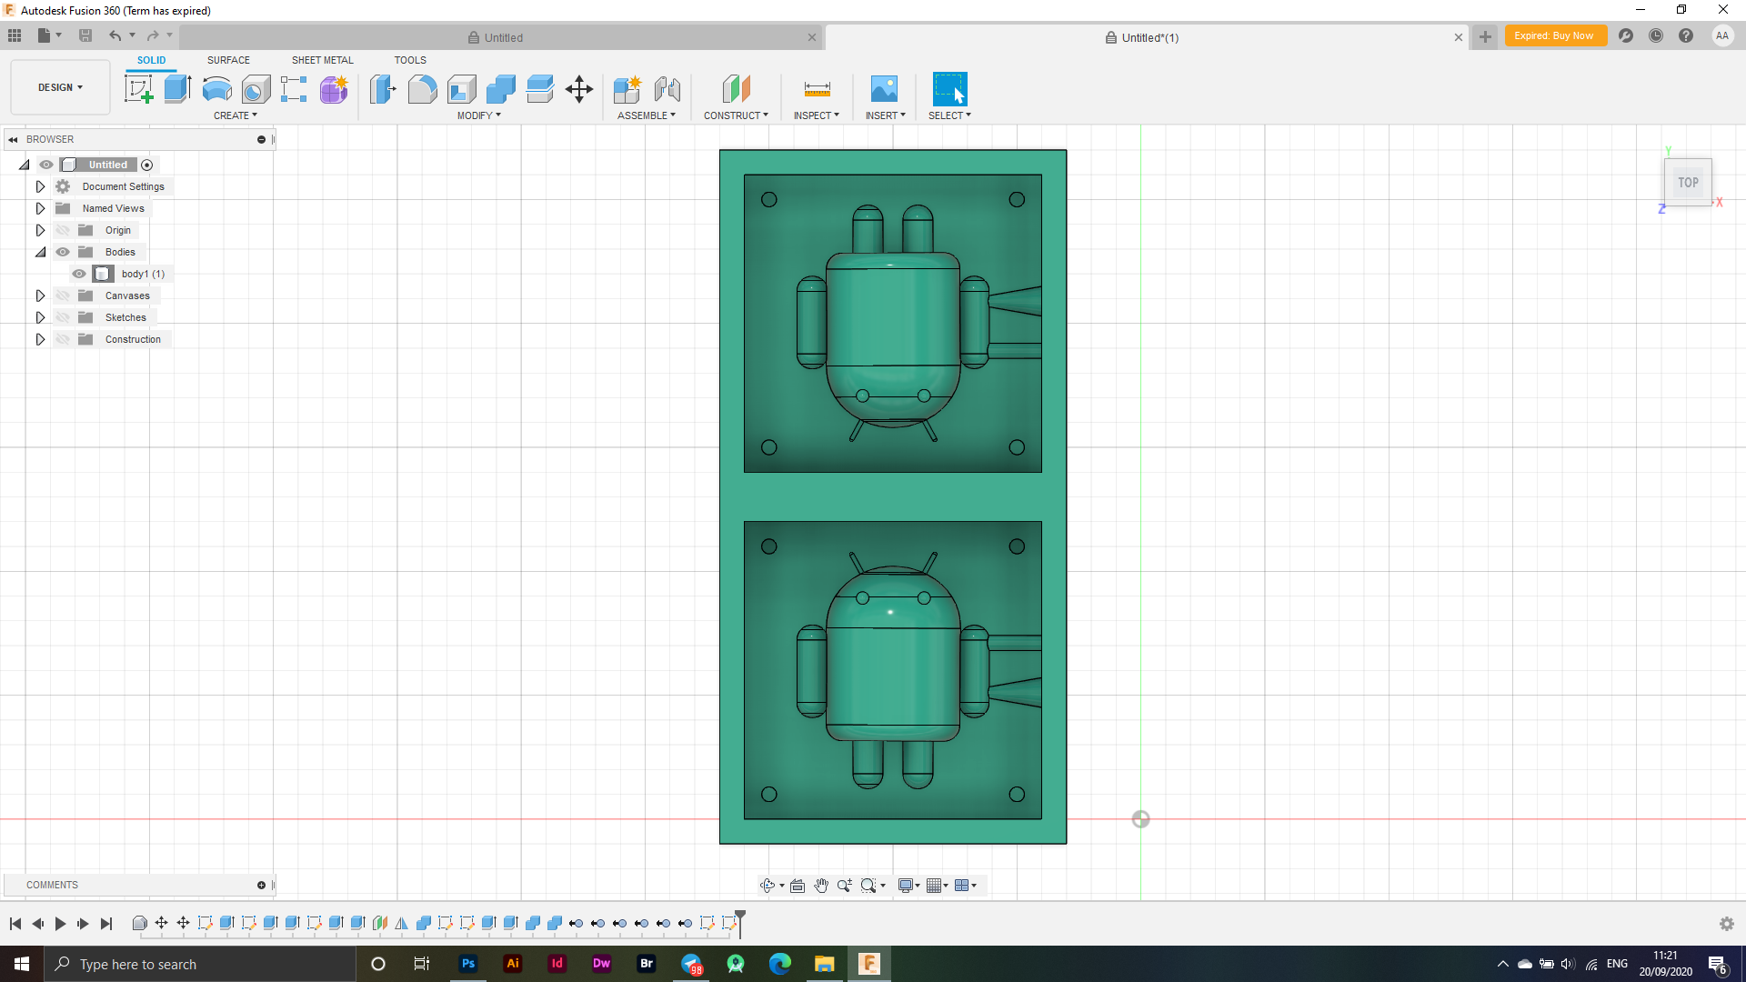
Task: Click the Expired: Buy Now button
Action: [x=1555, y=35]
